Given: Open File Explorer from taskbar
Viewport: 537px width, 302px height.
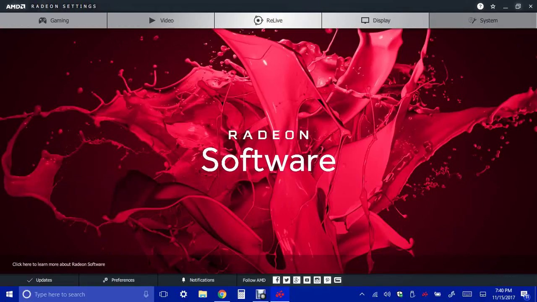Looking at the screenshot, I should click(203, 294).
